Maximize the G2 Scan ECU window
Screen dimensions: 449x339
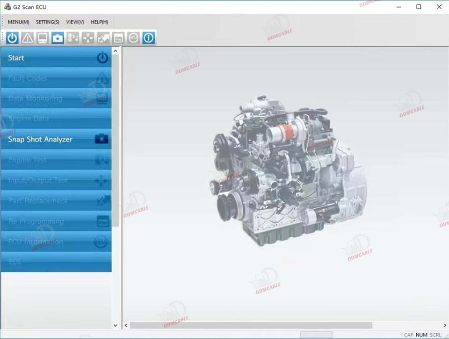click(x=419, y=7)
